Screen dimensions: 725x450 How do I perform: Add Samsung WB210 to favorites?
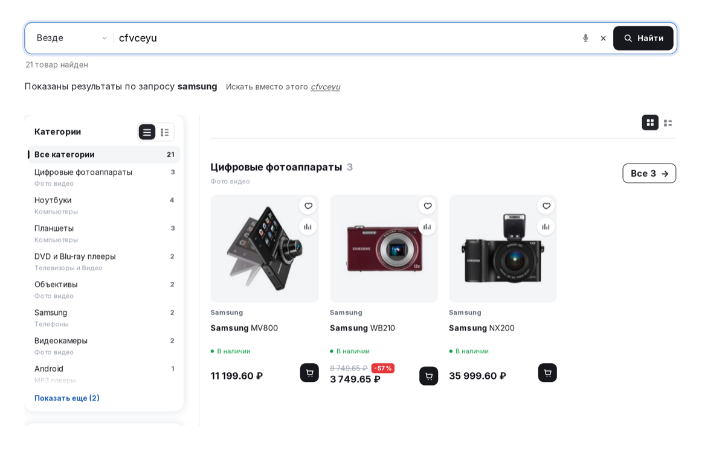point(427,206)
